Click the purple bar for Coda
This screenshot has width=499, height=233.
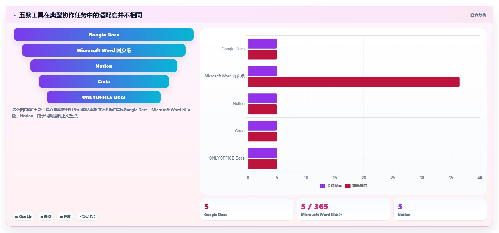point(262,126)
